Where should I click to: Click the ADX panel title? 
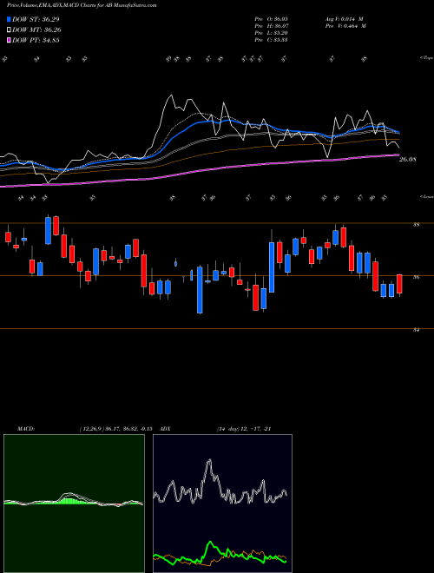165,429
